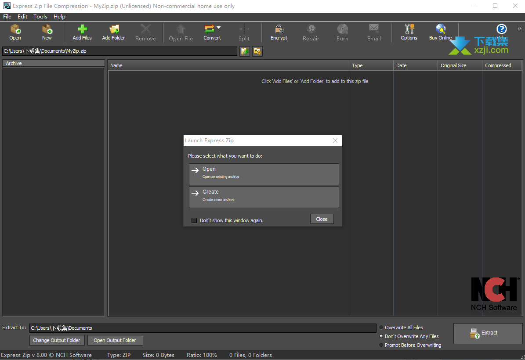Open the File menu

pos(7,16)
